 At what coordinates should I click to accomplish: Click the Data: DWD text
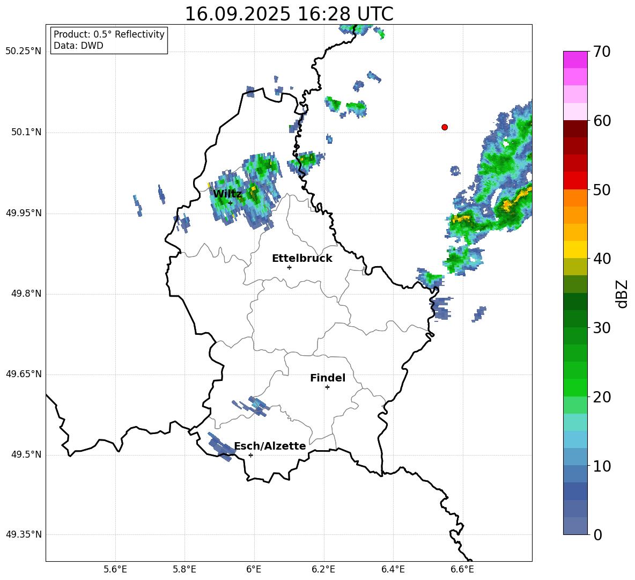78,46
